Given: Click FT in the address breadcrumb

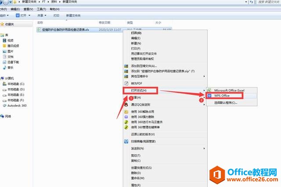Looking at the screenshot, I should (43, 2).
